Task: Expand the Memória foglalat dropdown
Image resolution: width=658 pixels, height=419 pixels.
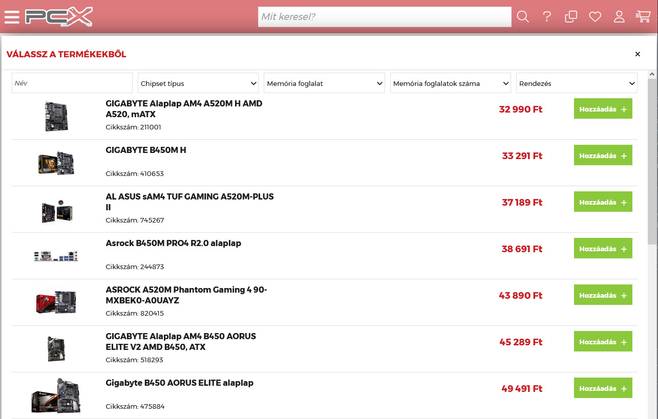Action: click(324, 83)
